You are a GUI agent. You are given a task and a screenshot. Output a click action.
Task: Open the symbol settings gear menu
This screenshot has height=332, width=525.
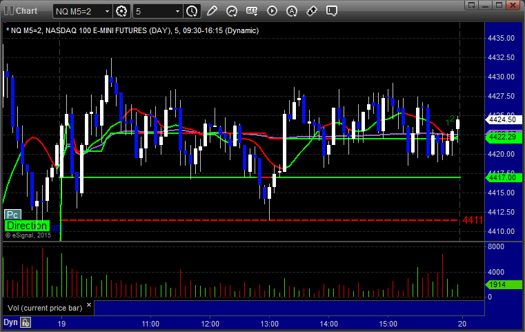(121, 12)
